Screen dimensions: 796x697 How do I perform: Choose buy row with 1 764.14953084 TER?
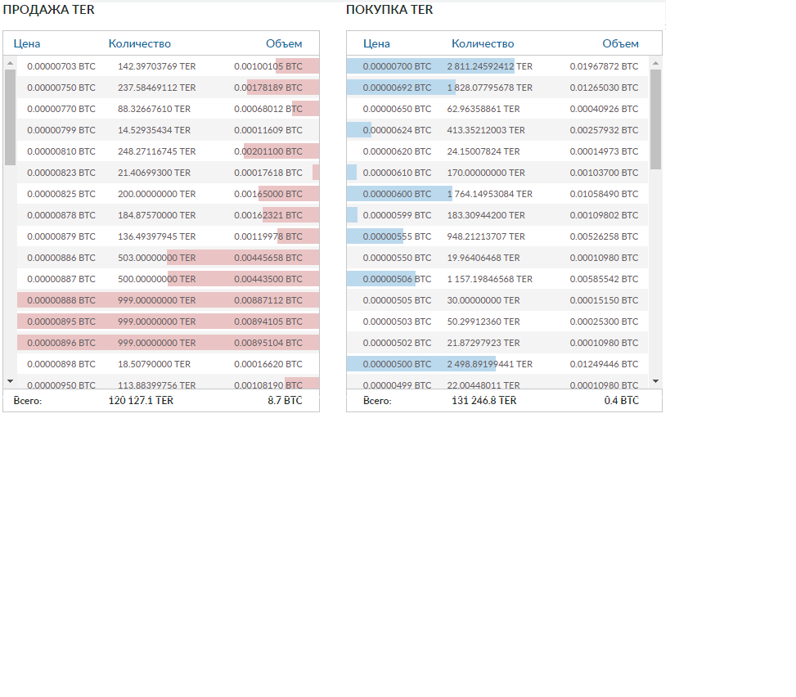[x=489, y=194]
